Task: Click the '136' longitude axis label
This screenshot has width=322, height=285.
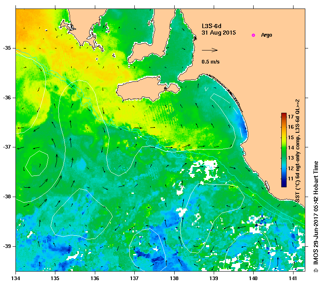Action: tap(95, 278)
